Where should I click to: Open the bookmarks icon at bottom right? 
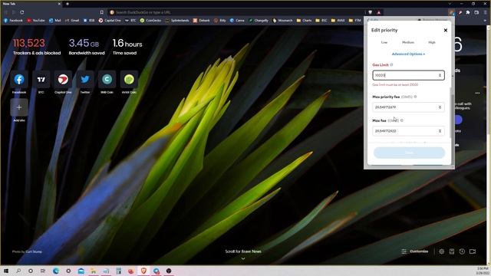point(452,251)
